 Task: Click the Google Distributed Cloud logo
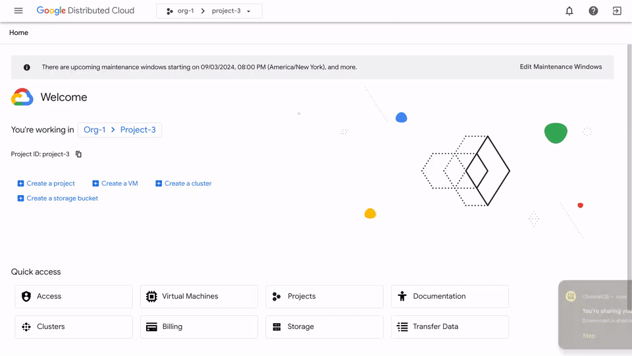[x=86, y=11]
